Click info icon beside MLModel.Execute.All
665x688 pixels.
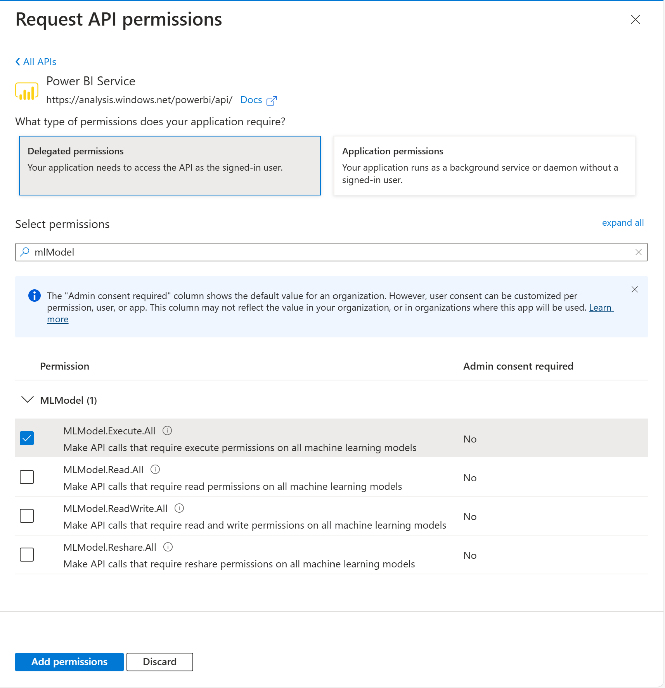pos(167,430)
